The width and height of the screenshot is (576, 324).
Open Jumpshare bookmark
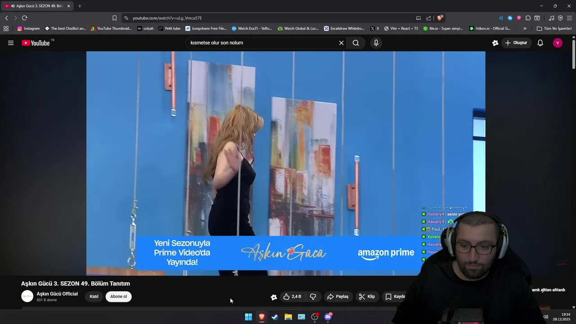[x=206, y=28]
